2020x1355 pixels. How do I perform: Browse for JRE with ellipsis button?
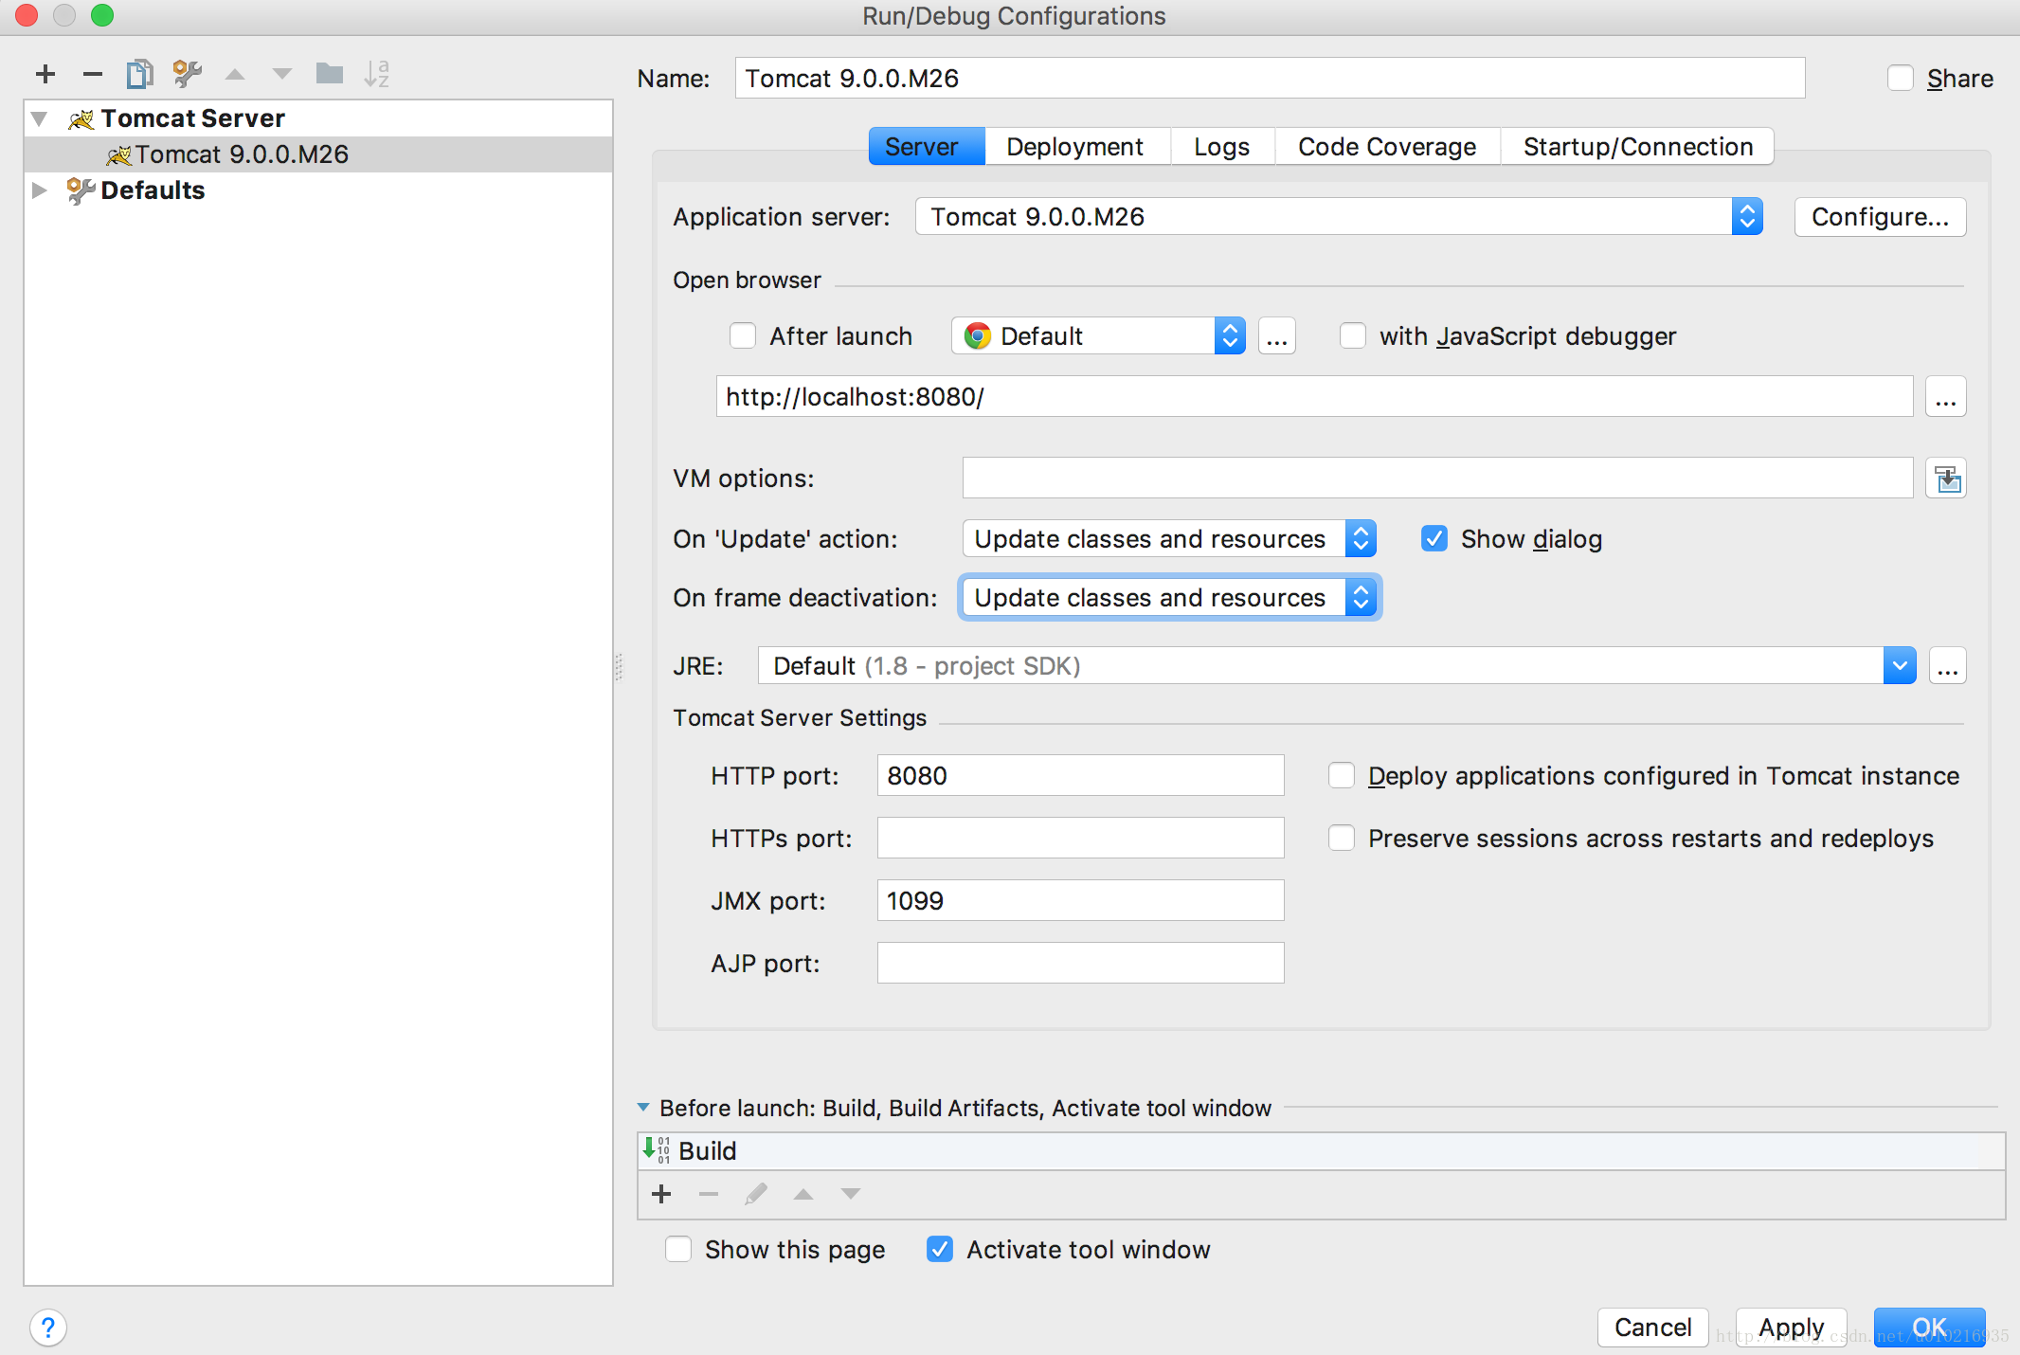1947,666
